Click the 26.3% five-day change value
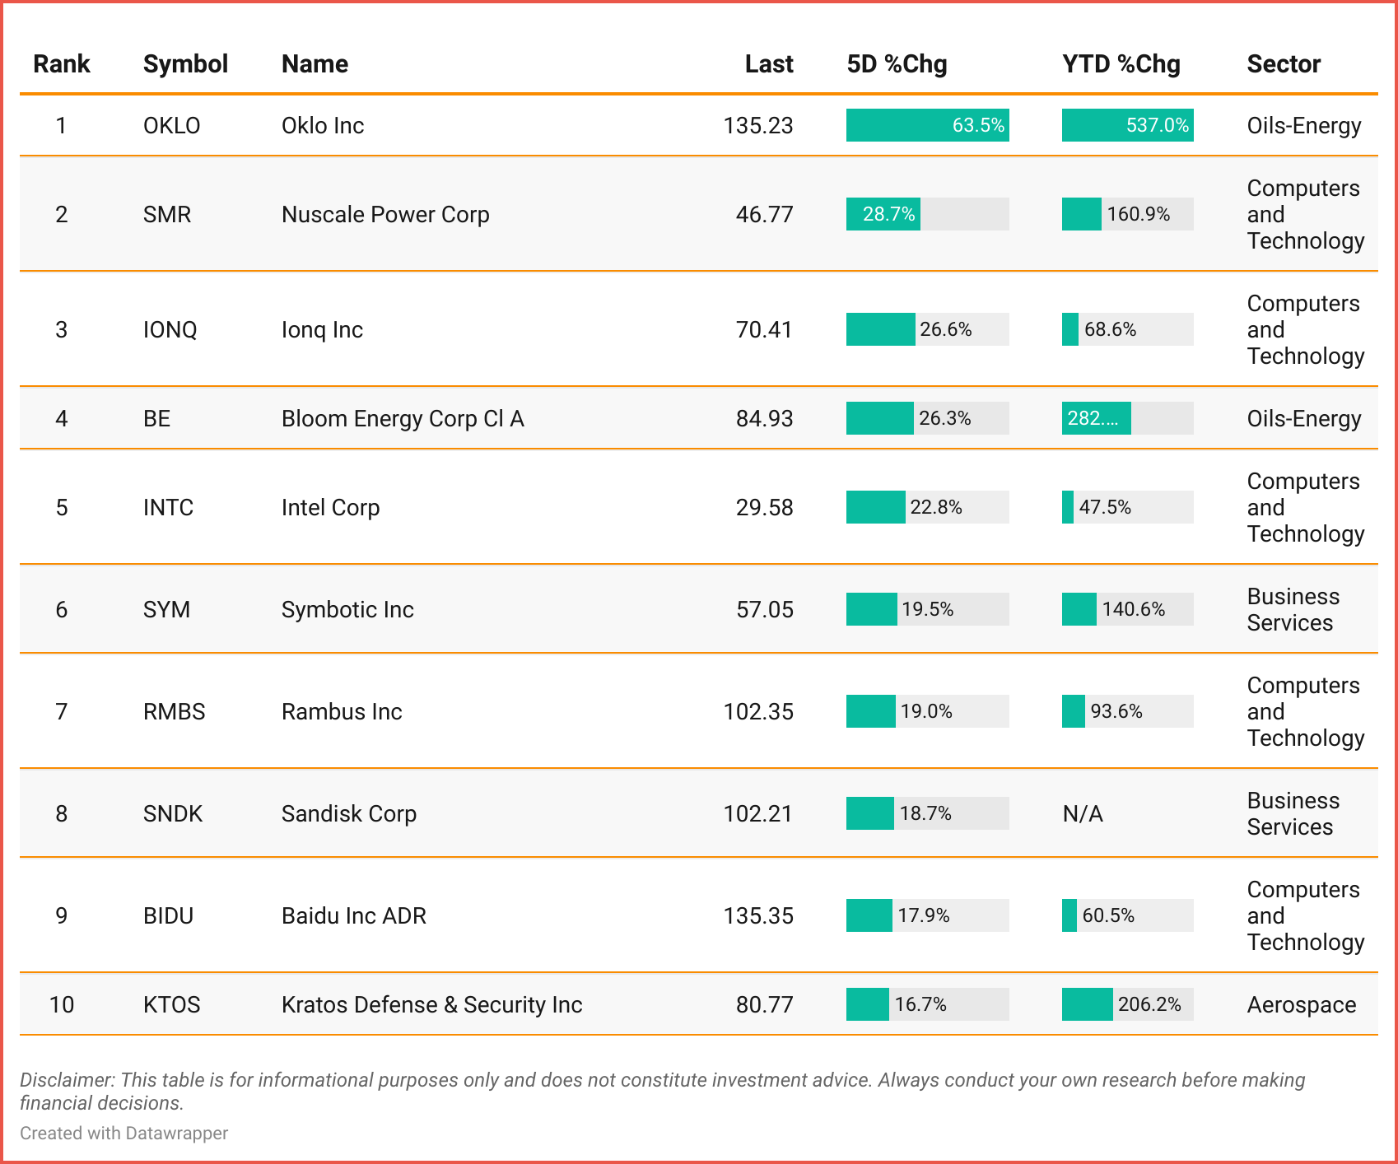The height and width of the screenshot is (1164, 1398). click(x=944, y=418)
